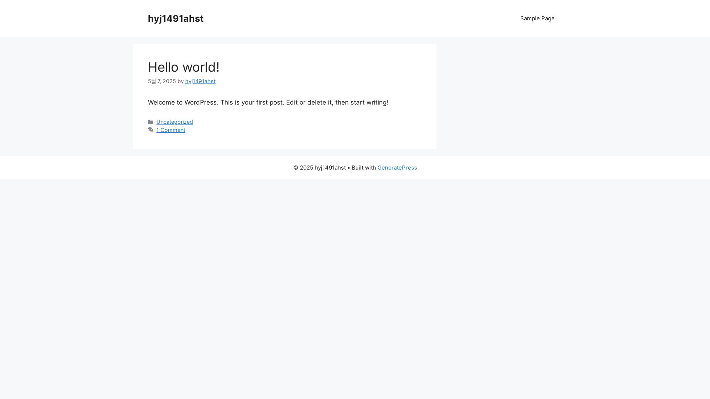Open the Uncategorized category link

click(x=175, y=122)
